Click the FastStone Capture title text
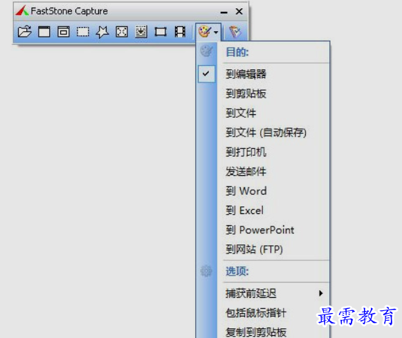This screenshot has height=338, width=402. click(x=69, y=11)
